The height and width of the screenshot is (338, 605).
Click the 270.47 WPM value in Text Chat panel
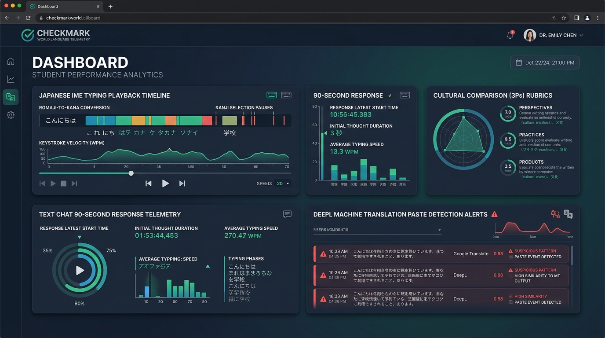pos(243,235)
